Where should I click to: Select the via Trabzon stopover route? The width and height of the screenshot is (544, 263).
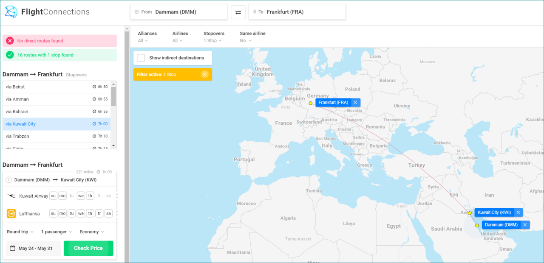coord(57,136)
